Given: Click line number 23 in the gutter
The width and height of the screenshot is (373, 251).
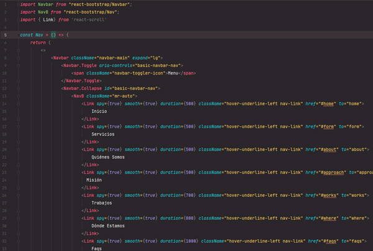Looking at the screenshot, I should point(5,172).
